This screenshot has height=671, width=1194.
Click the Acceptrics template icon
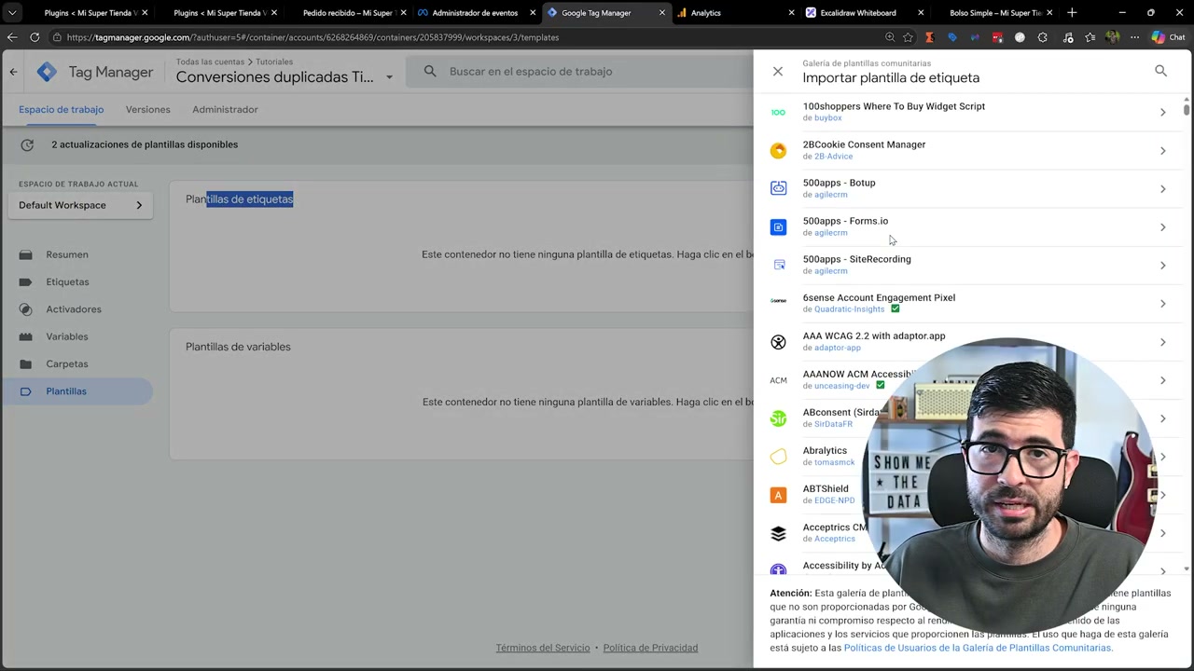tap(778, 533)
